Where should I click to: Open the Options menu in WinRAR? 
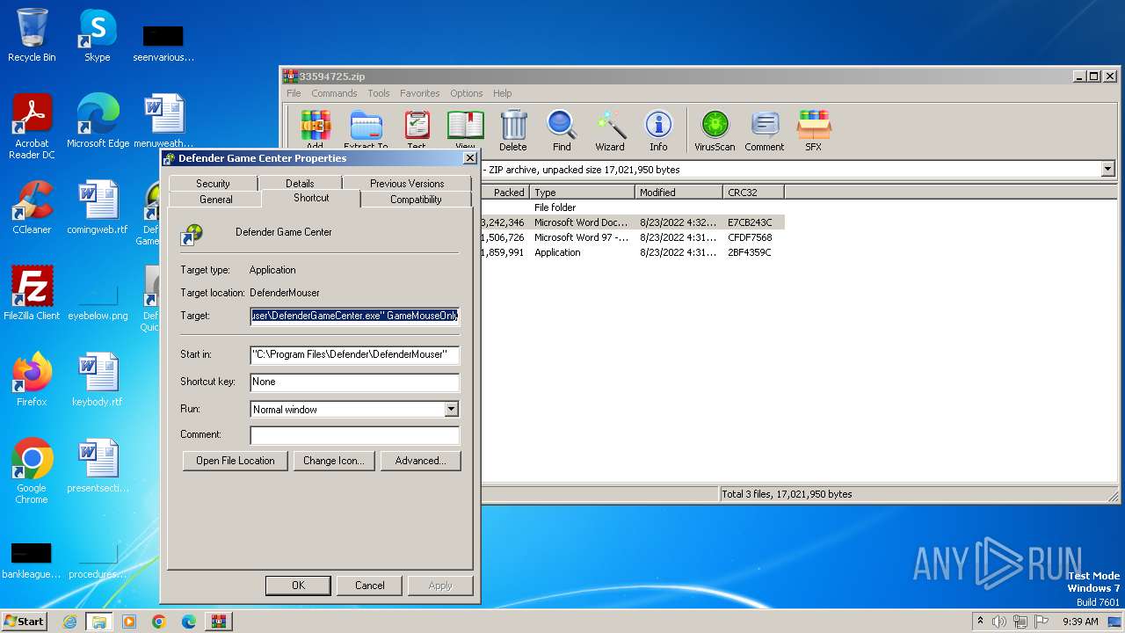[x=467, y=93]
